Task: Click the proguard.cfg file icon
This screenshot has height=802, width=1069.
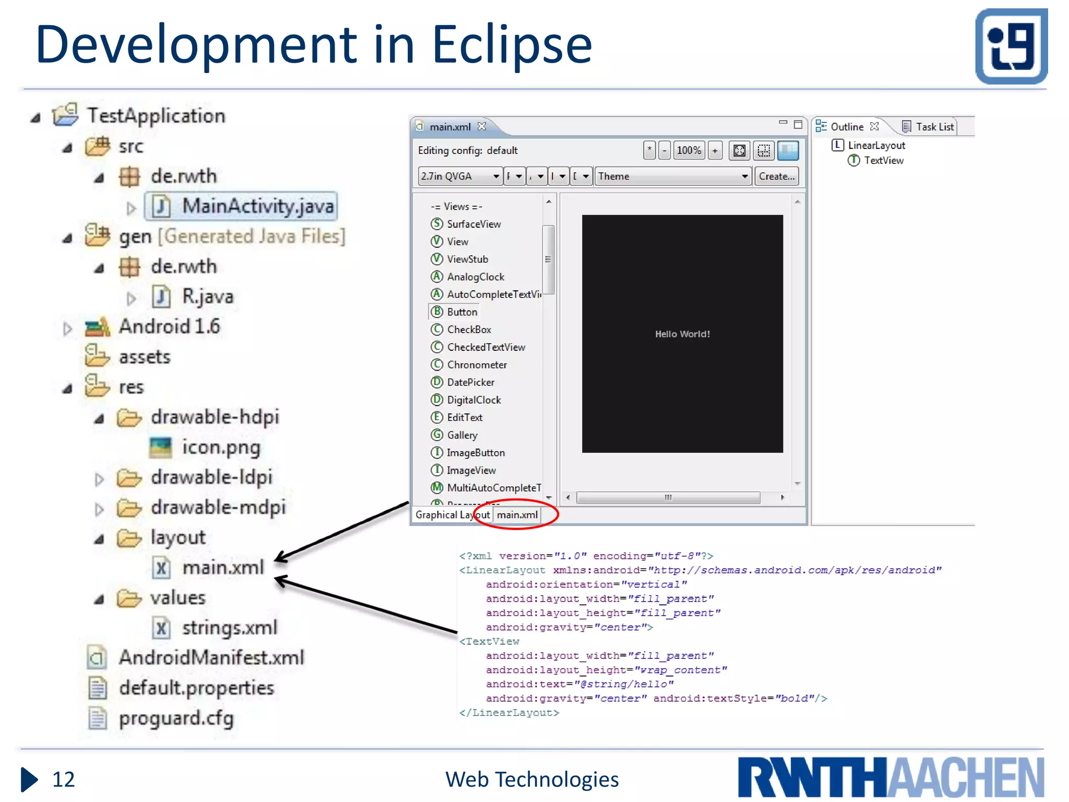Action: pyautogui.click(x=97, y=718)
